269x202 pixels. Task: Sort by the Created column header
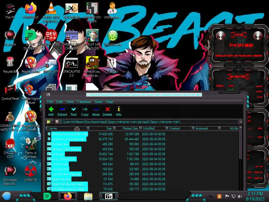pos(180,128)
